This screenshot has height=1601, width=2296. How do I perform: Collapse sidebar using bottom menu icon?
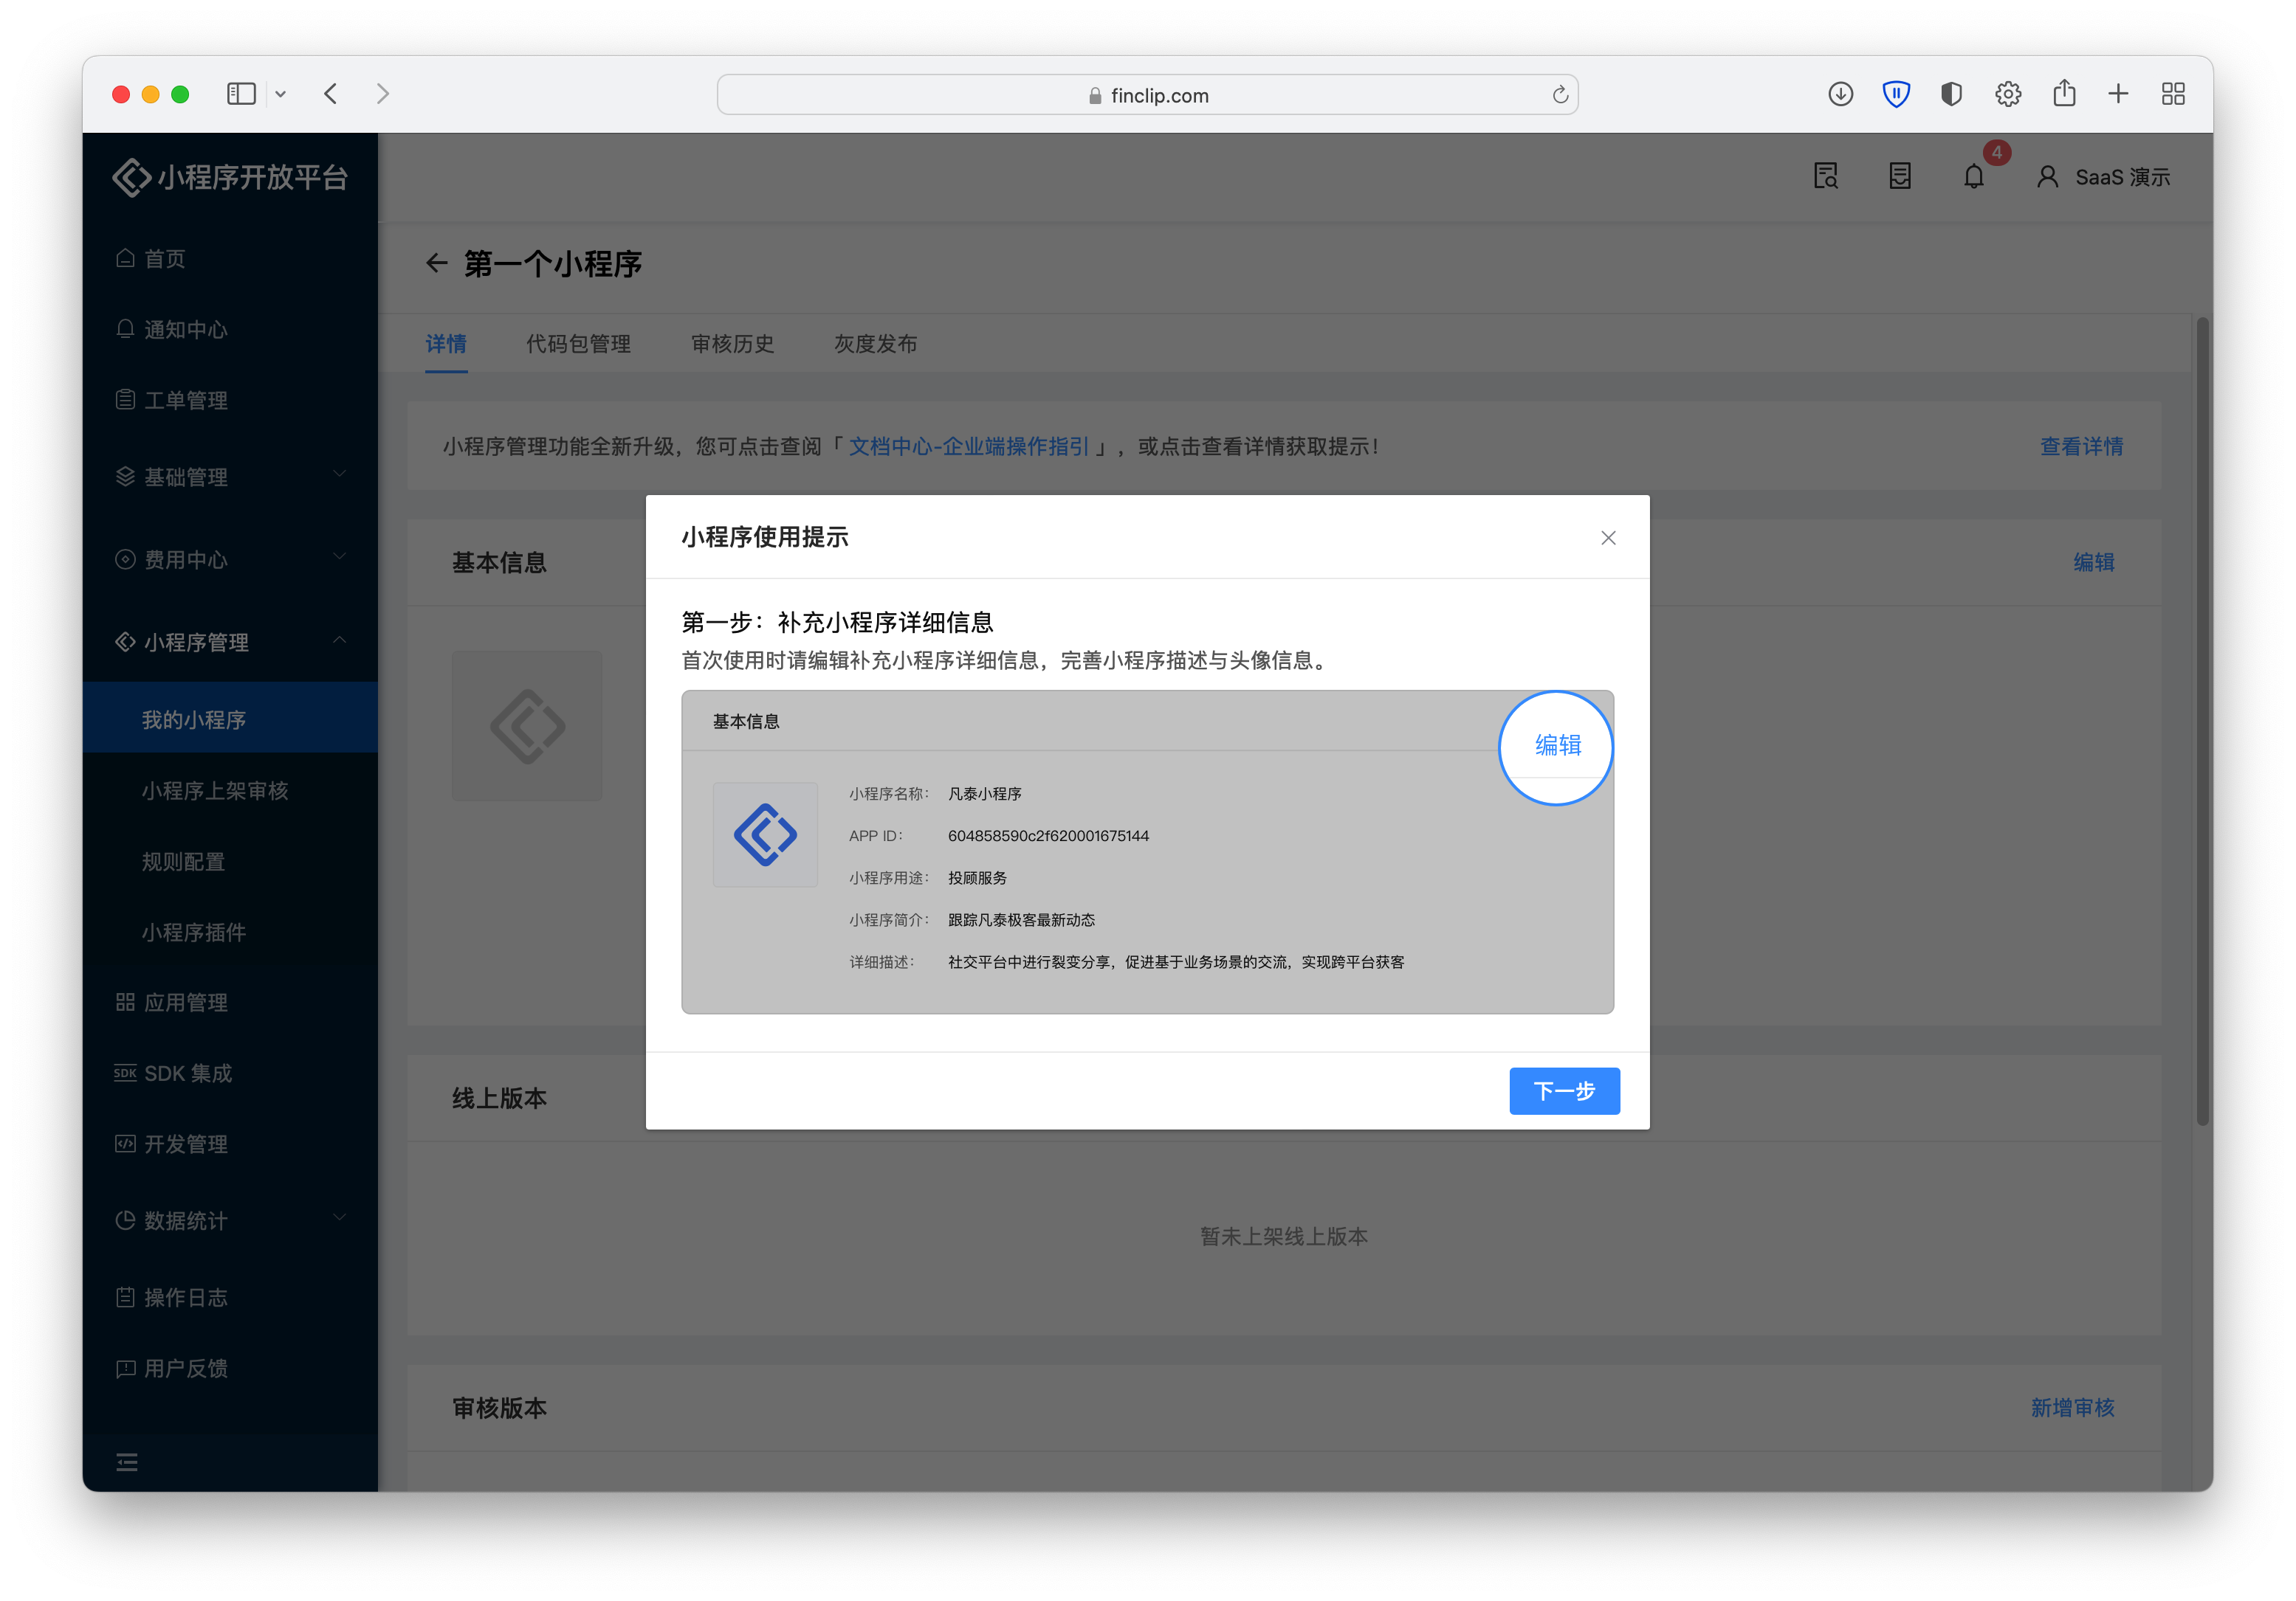tap(127, 1462)
